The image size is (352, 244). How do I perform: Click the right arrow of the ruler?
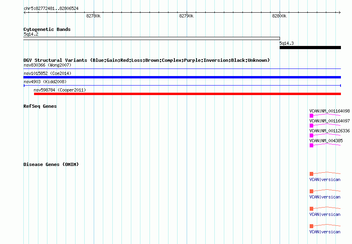[x=340, y=13]
